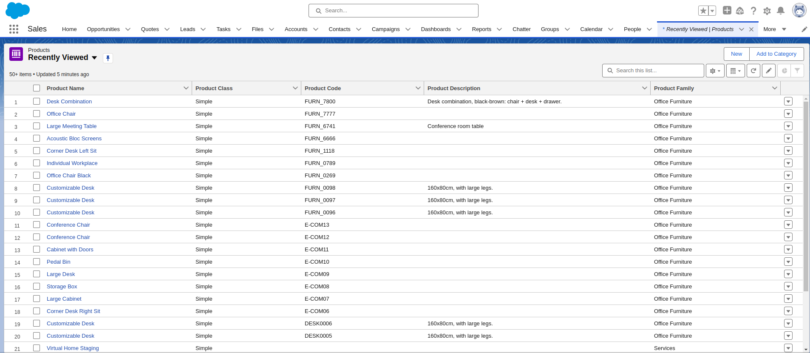Screen dimensions: 810x353
Task: Open the Large Meeting Table product link
Action: coord(71,126)
